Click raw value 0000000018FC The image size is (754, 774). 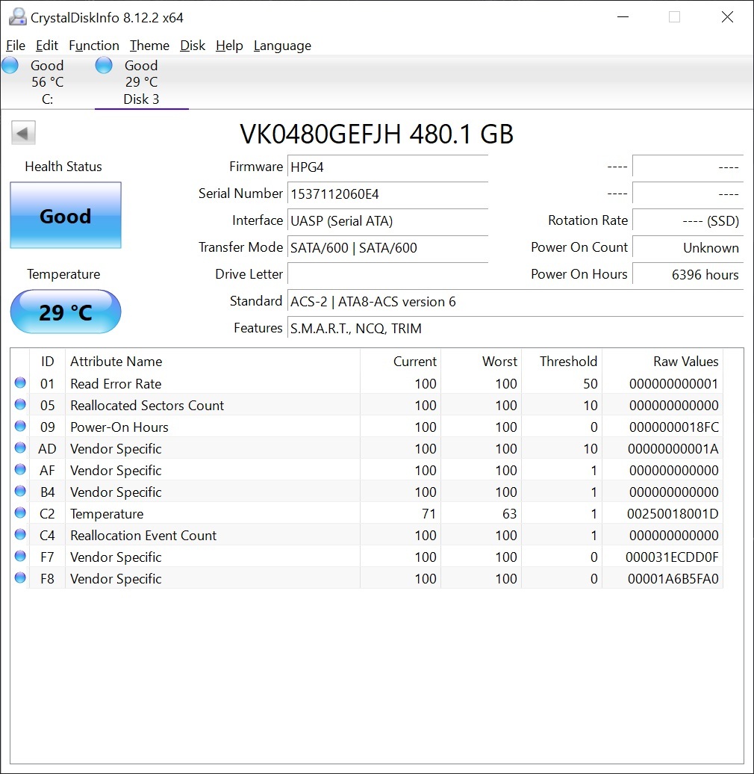pyautogui.click(x=673, y=427)
